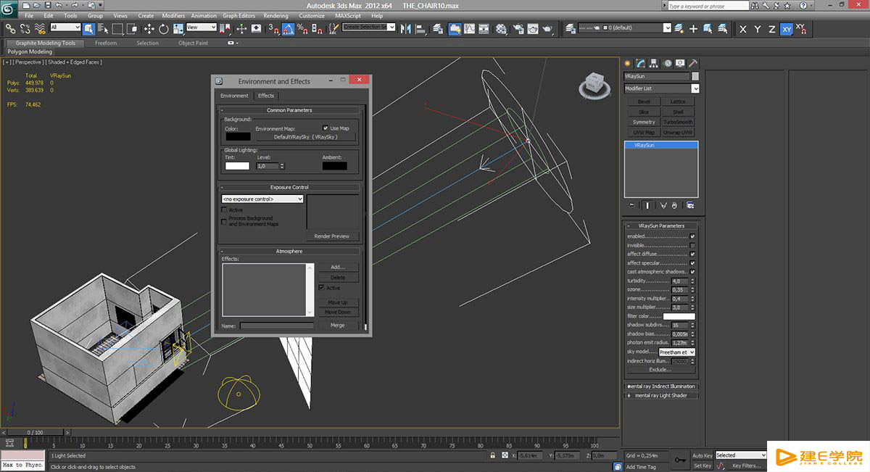Open the Rendering menu
870x472 pixels.
[275, 15]
